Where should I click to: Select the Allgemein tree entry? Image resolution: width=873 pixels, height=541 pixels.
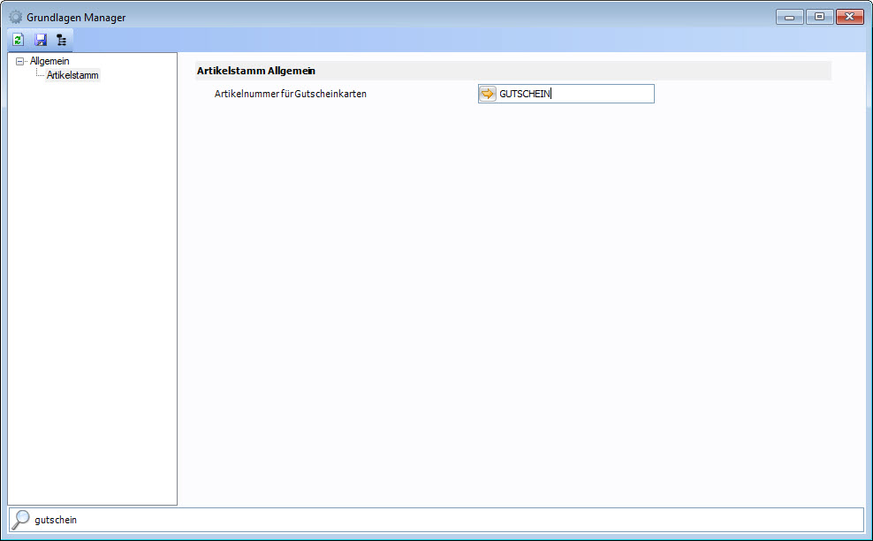tap(49, 62)
